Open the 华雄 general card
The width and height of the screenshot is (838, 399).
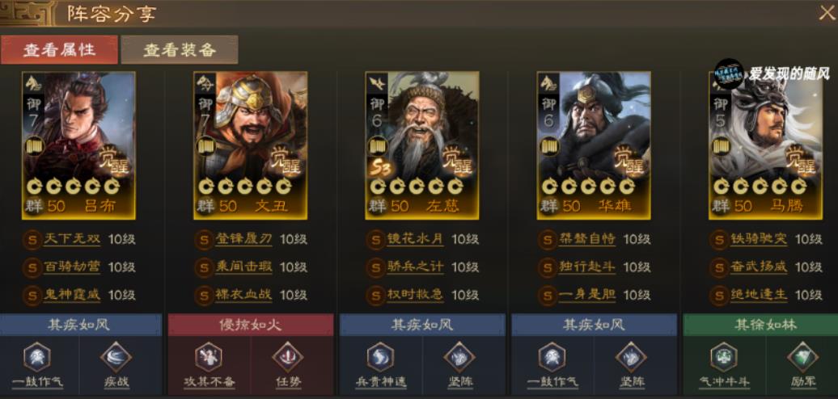tap(594, 145)
